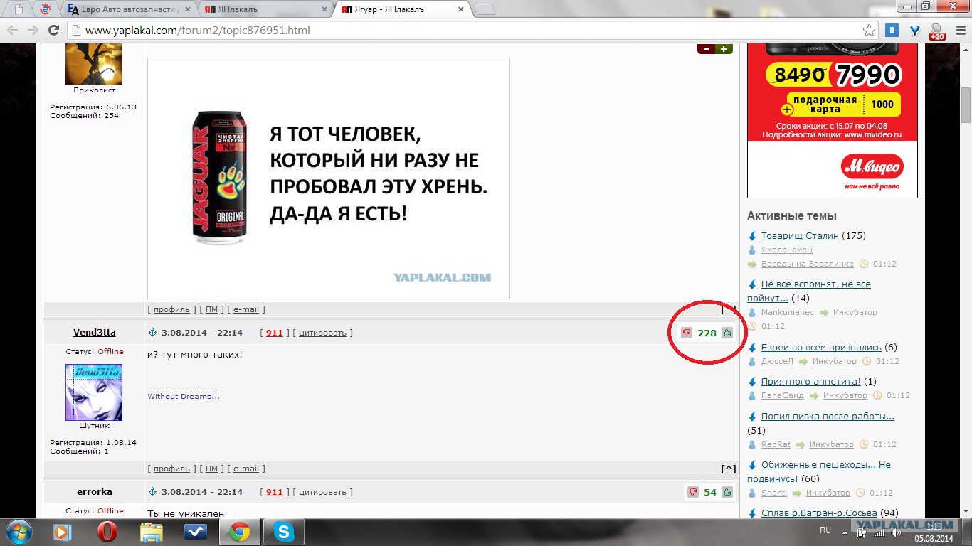Click the M.Видео advertisement banner

832,120
